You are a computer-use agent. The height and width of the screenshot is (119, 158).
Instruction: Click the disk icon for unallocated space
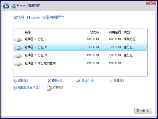click(x=18, y=64)
